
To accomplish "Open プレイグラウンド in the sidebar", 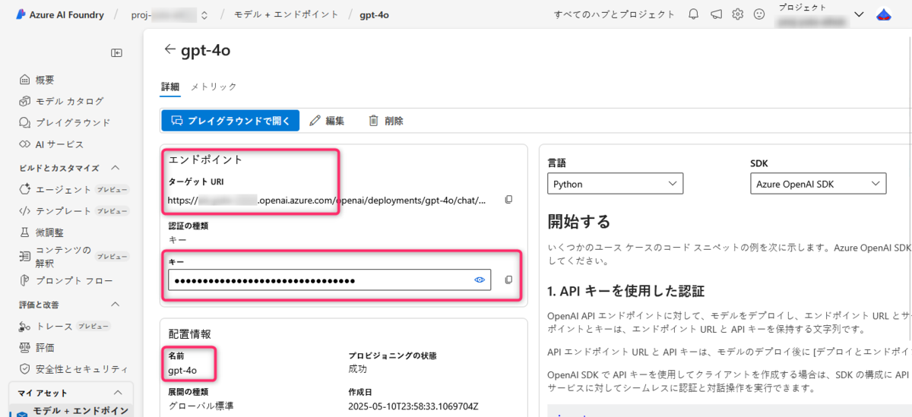I will click(67, 122).
